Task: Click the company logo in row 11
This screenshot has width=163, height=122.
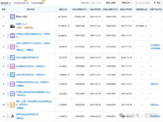Action: (x=12, y=116)
